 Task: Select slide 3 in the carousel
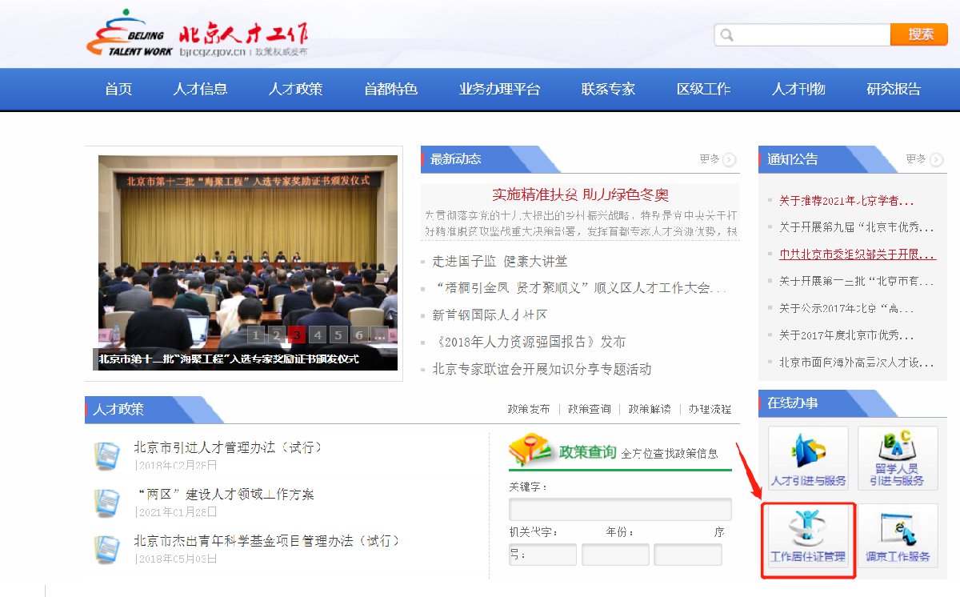[x=297, y=335]
